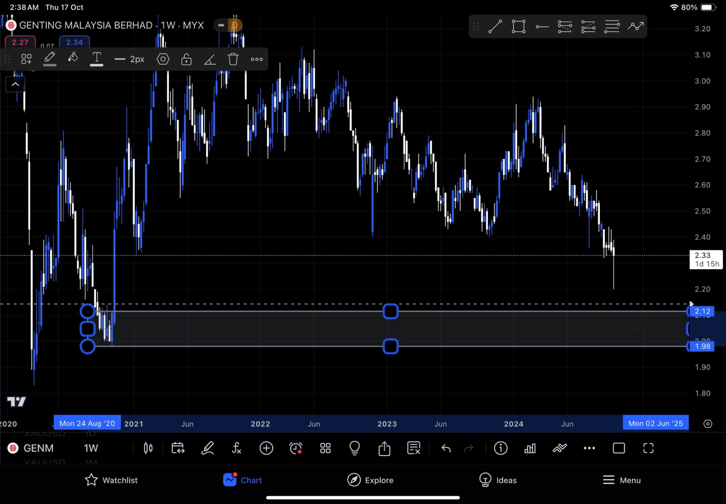Image resolution: width=726 pixels, height=504 pixels.
Task: Click the Mon 24 Aug '20 date label
Action: (87, 423)
